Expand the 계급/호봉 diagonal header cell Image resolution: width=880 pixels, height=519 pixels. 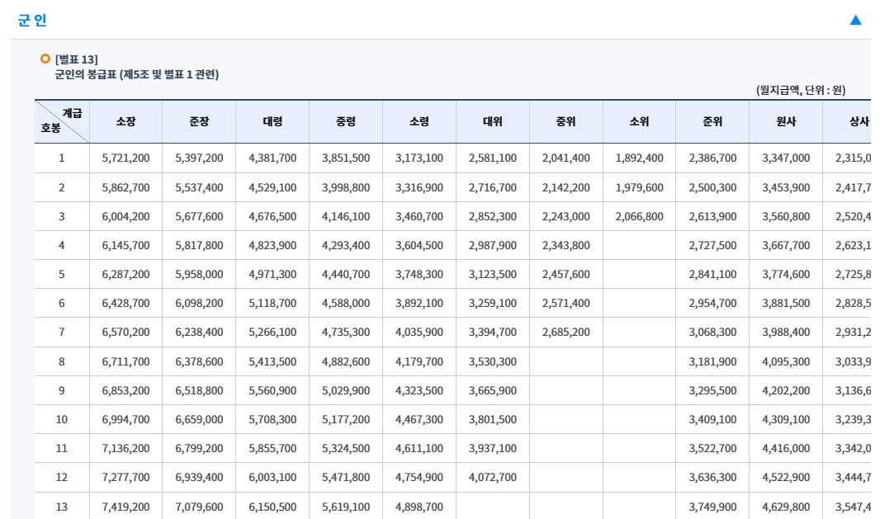pyautogui.click(x=59, y=120)
